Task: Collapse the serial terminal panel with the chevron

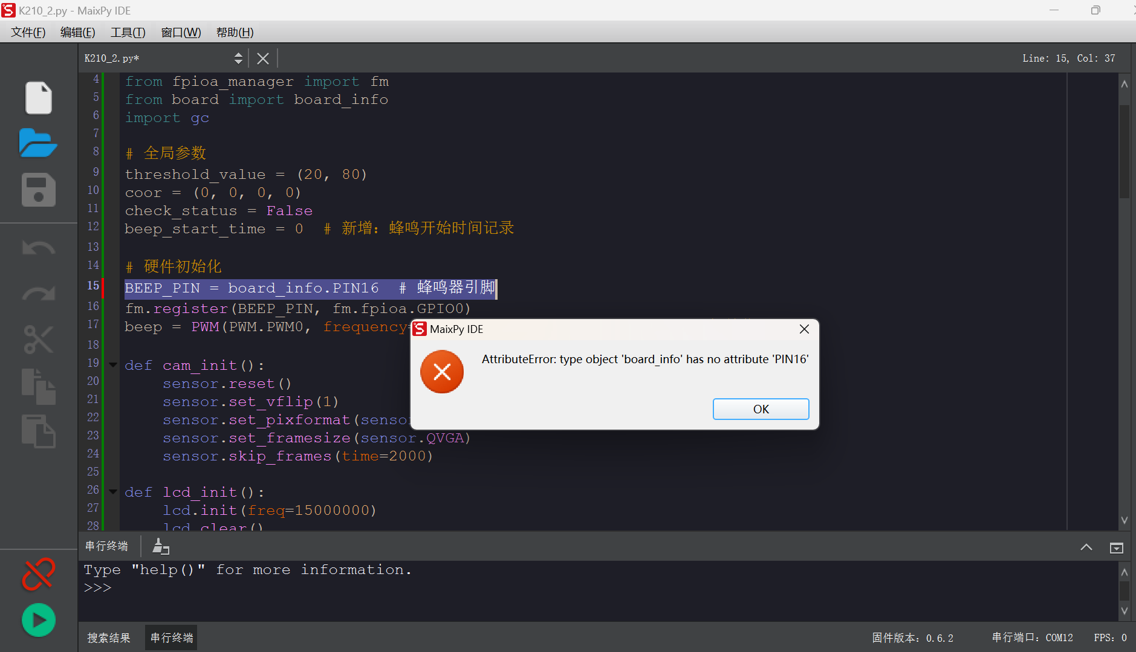Action: point(1086,547)
